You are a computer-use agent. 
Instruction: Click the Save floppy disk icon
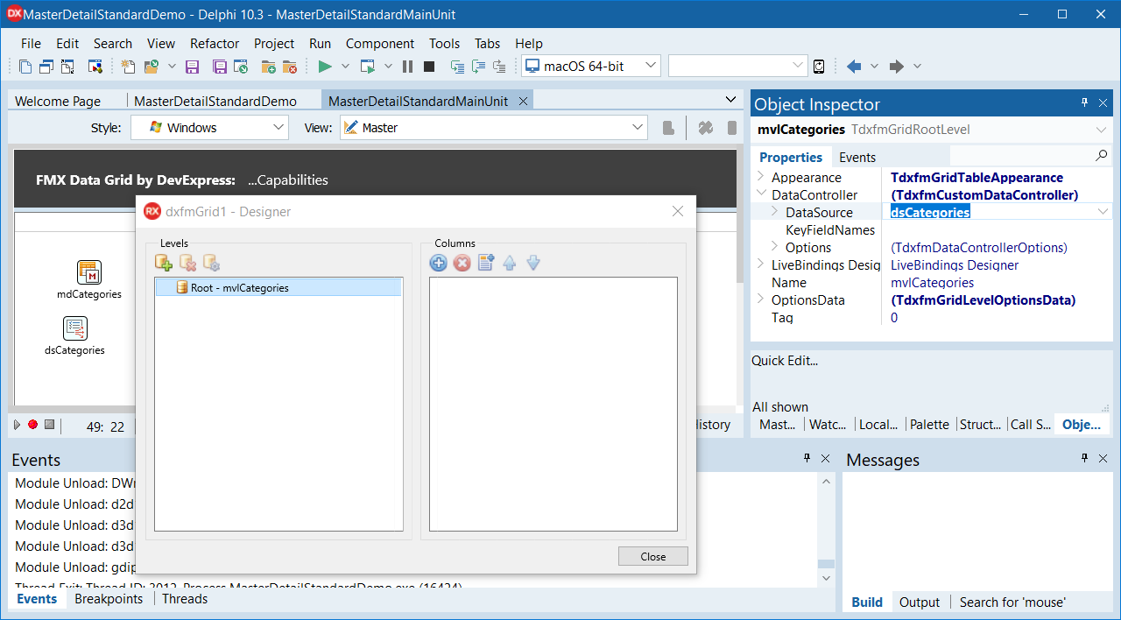tap(193, 67)
